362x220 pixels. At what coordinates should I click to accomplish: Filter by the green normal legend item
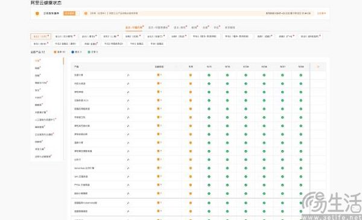click(x=93, y=52)
